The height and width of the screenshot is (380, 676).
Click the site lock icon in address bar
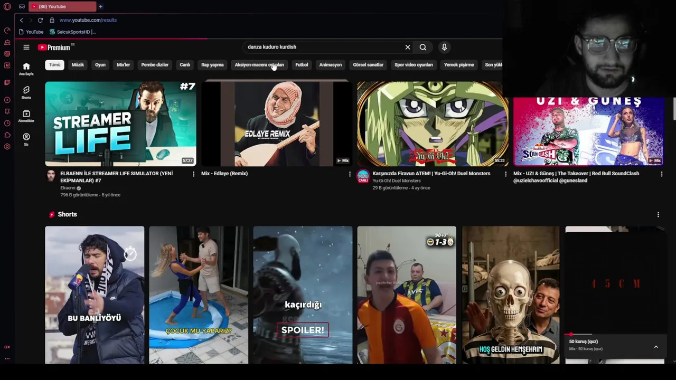[52, 20]
